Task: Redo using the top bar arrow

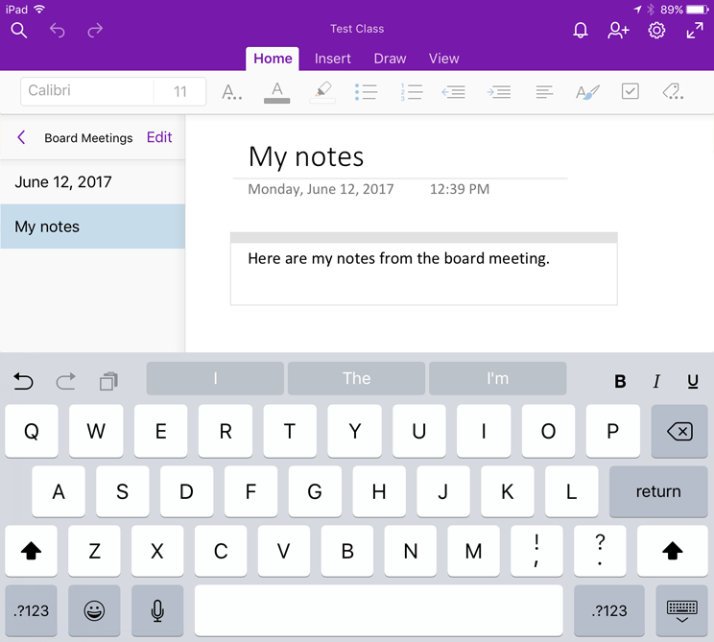Action: click(x=95, y=30)
